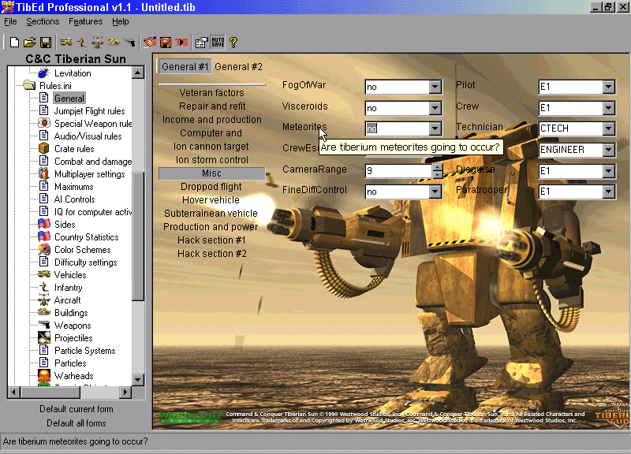Expand the Technician combo box

(607, 128)
